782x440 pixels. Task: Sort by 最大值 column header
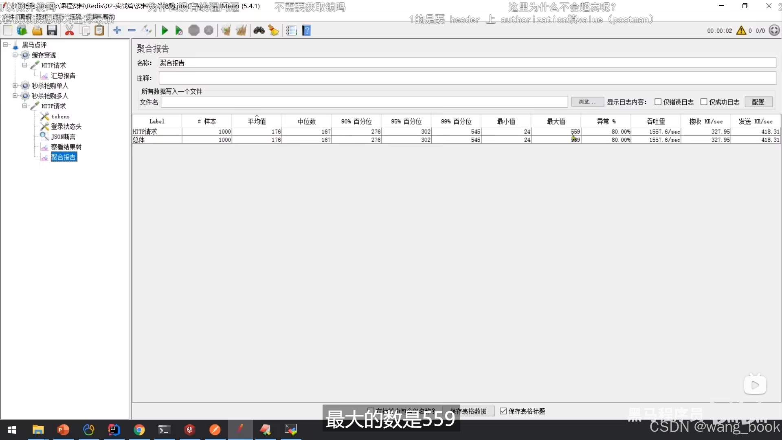coord(556,121)
